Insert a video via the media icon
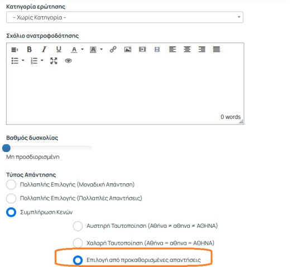The height and width of the screenshot is (267, 307). coord(142,49)
